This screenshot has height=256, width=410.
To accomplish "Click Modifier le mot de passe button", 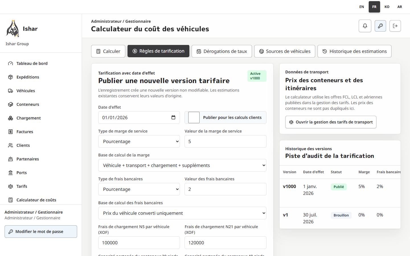I will (x=41, y=232).
